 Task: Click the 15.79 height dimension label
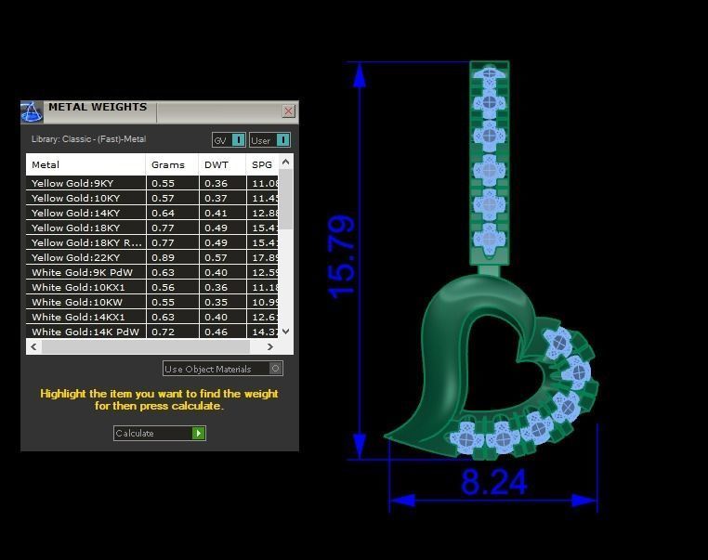coord(342,256)
